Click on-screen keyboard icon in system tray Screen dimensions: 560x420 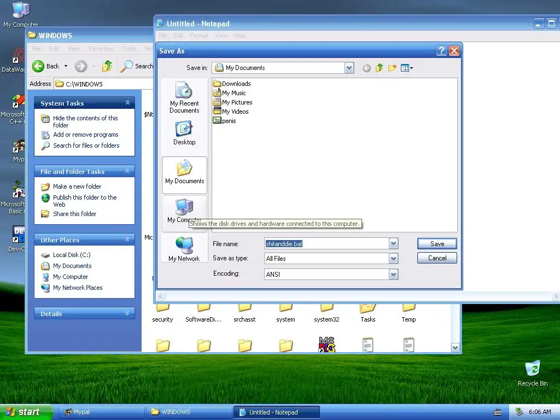tap(497, 412)
